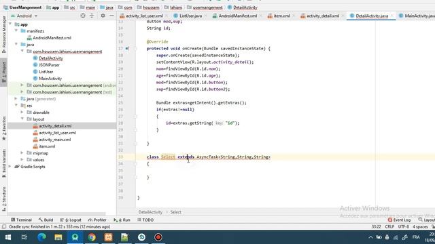Click line separator CRLF in status bar
The height and width of the screenshot is (244, 435).
click(x=389, y=226)
